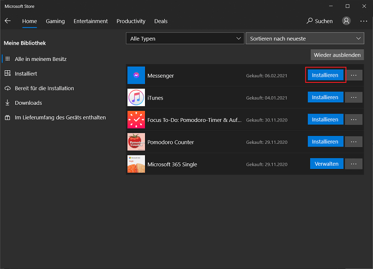Viewport: 373px width, 269px height.
Task: Close the Microsoft Store window
Action: click(x=364, y=6)
